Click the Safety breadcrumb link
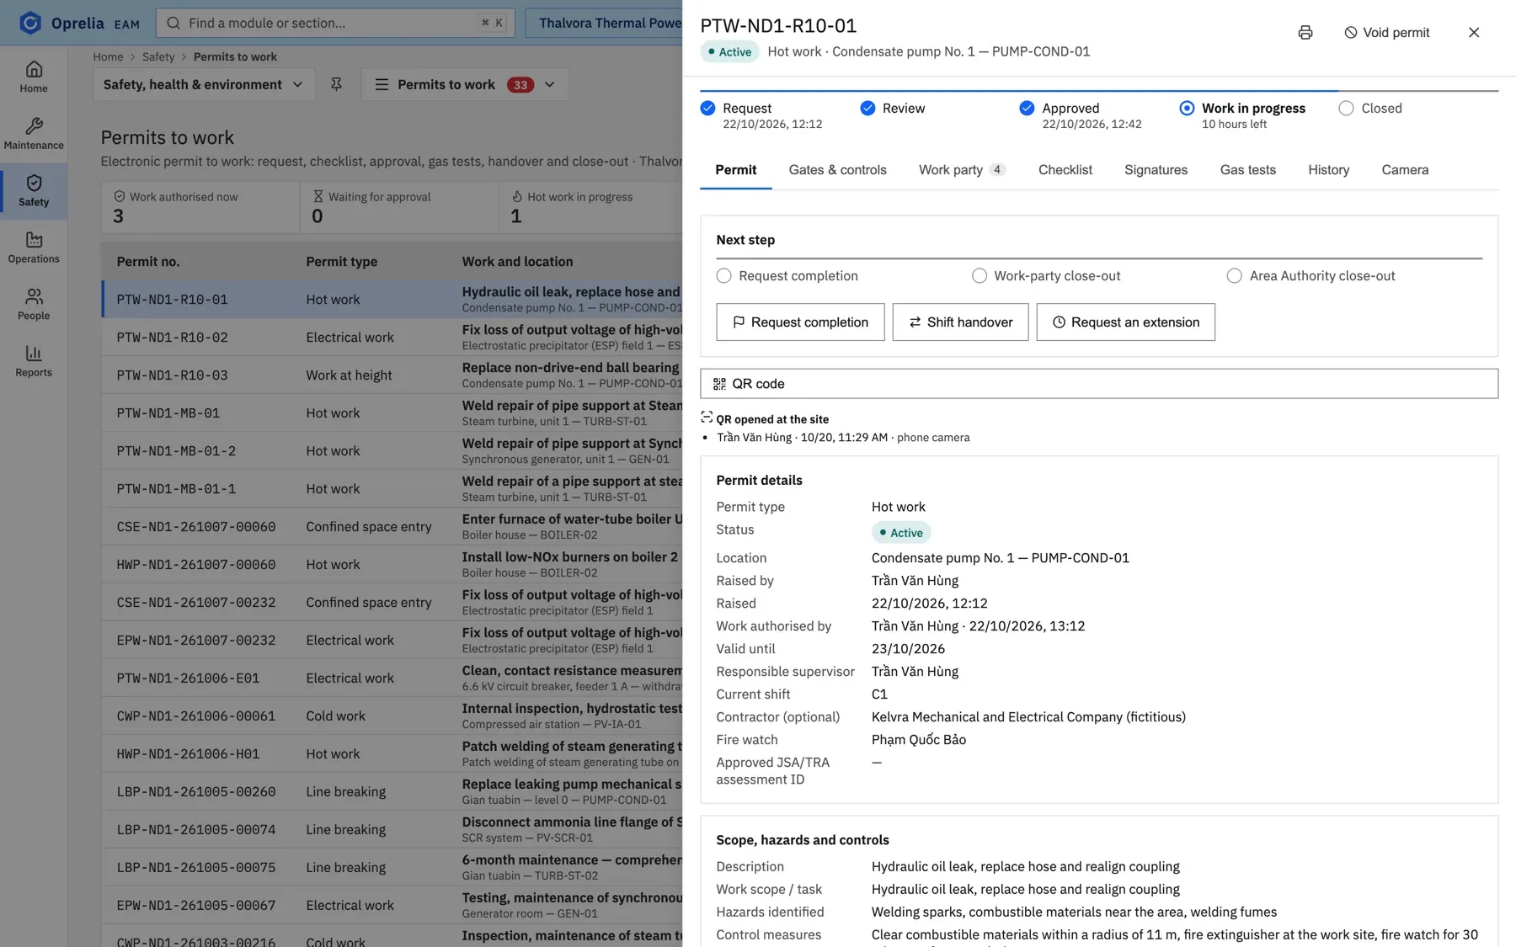1516x947 pixels. [158, 56]
